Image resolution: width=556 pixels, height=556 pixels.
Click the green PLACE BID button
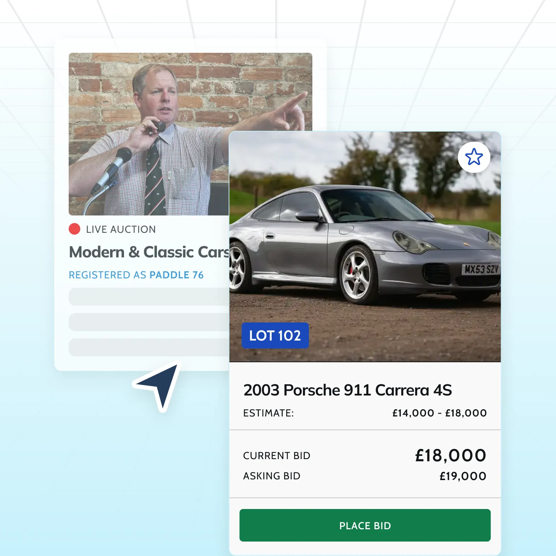point(365,525)
